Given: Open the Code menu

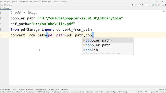Looking at the screenshot, I should (20, 2).
